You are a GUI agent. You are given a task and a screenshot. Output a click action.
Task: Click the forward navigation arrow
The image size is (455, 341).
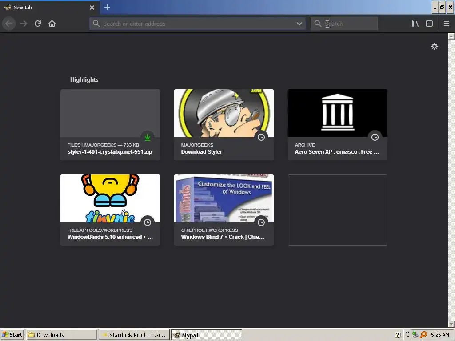click(24, 24)
